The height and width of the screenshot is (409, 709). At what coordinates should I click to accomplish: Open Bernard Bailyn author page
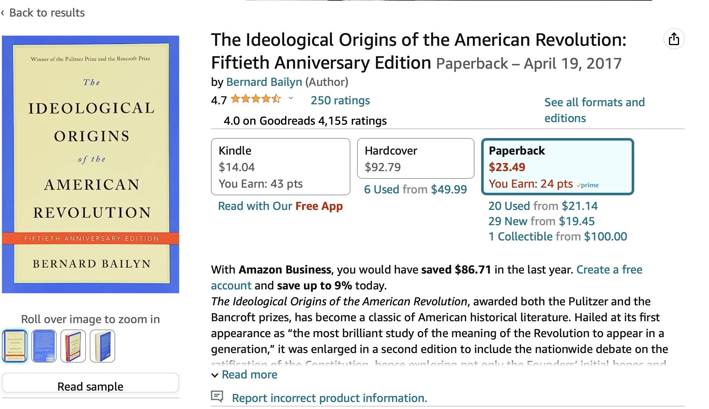[264, 82]
